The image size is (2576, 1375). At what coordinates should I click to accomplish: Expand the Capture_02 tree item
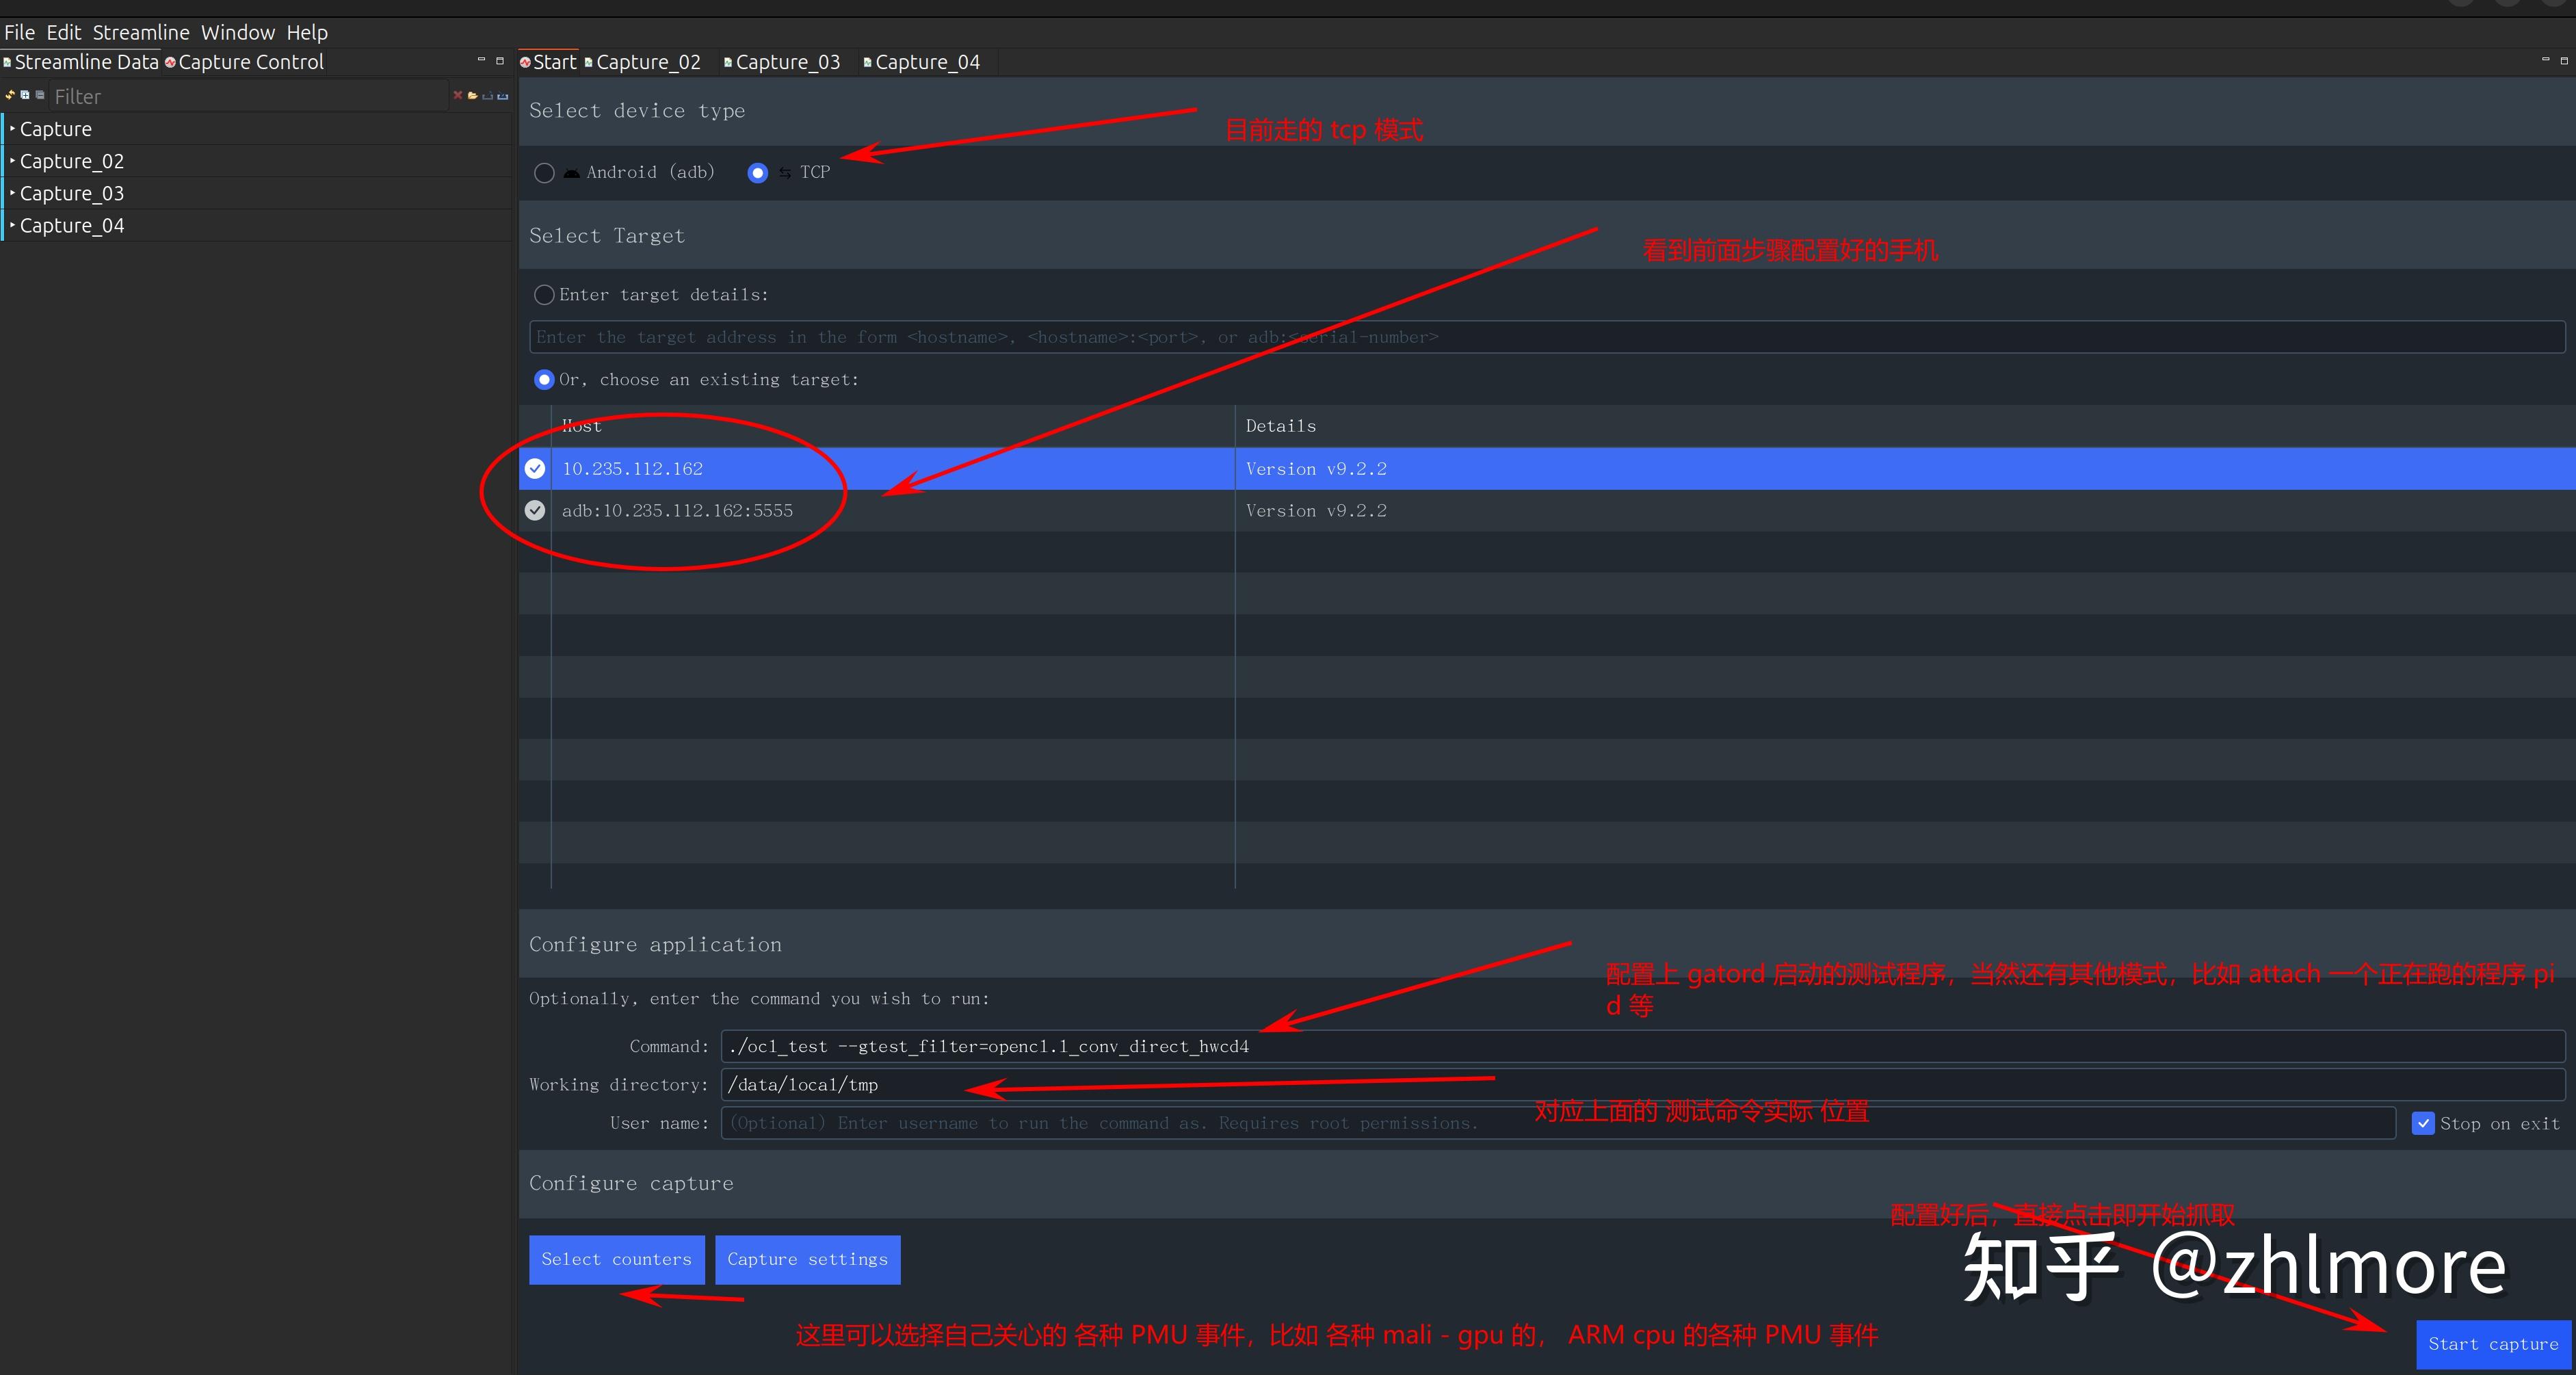(13, 160)
